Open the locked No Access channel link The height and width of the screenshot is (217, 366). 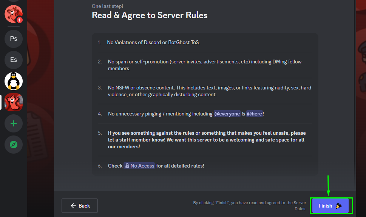[x=139, y=166]
